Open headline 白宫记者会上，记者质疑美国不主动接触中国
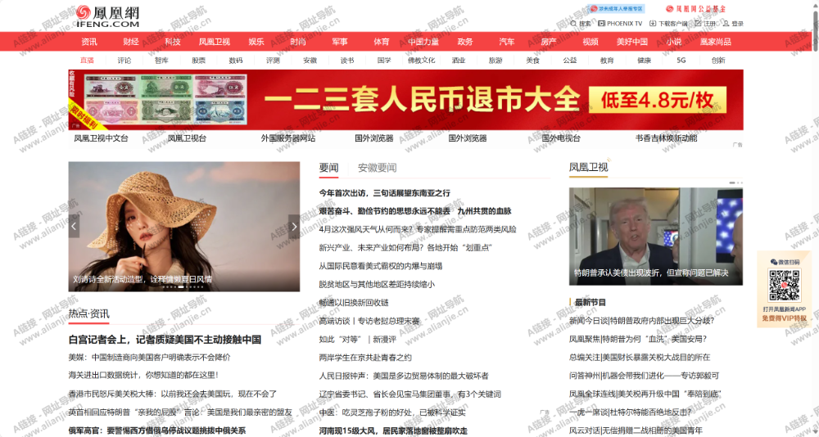 (x=165, y=340)
